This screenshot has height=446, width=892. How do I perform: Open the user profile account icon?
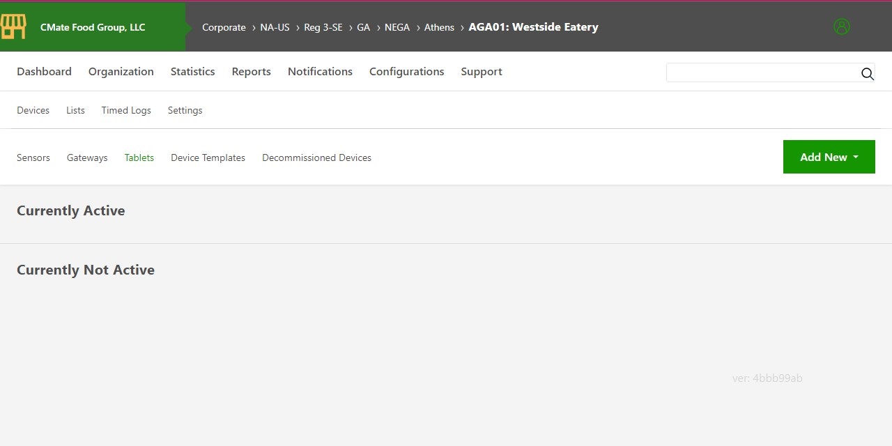pyautogui.click(x=841, y=26)
